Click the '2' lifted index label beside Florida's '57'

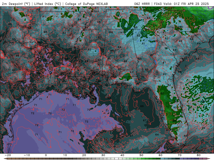(159, 93)
